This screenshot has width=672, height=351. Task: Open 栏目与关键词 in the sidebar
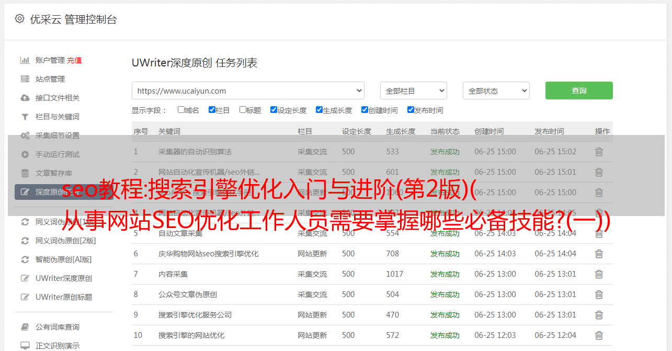[x=58, y=117]
